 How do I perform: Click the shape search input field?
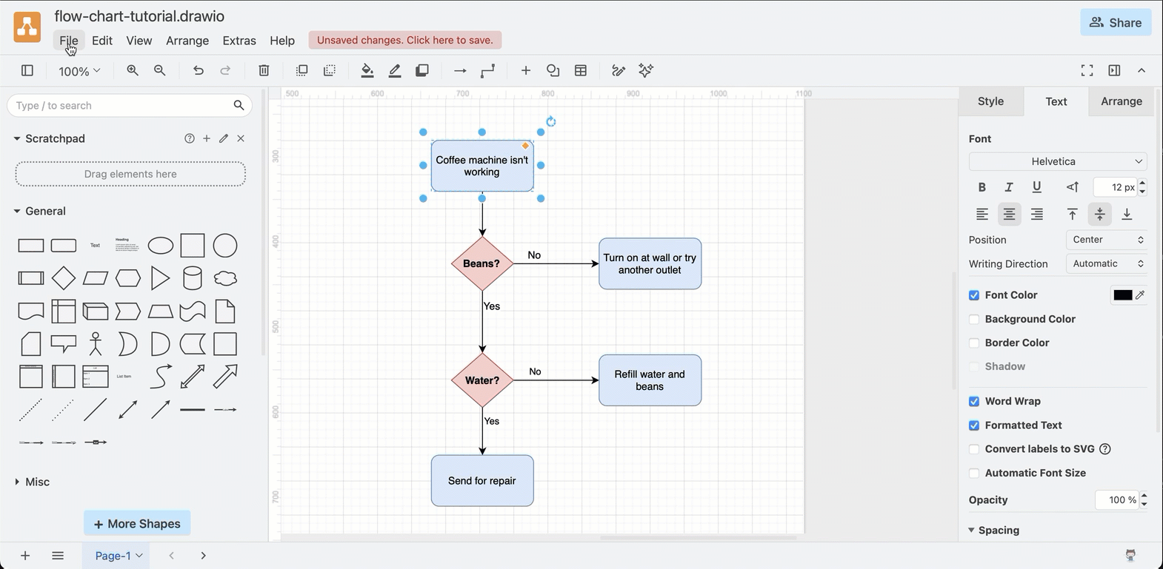tap(130, 106)
